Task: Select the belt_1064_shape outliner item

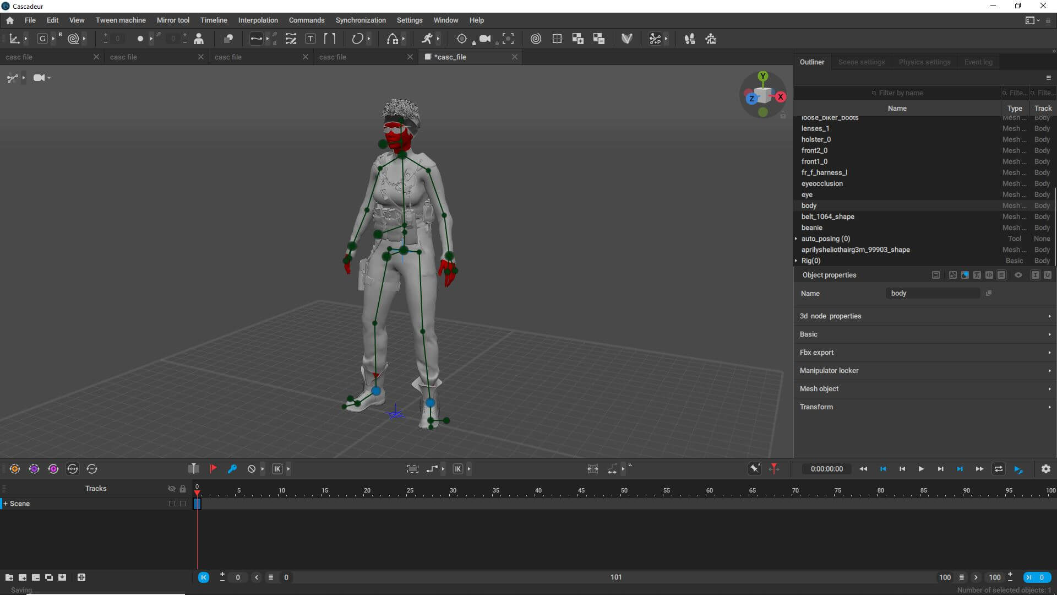Action: click(827, 217)
